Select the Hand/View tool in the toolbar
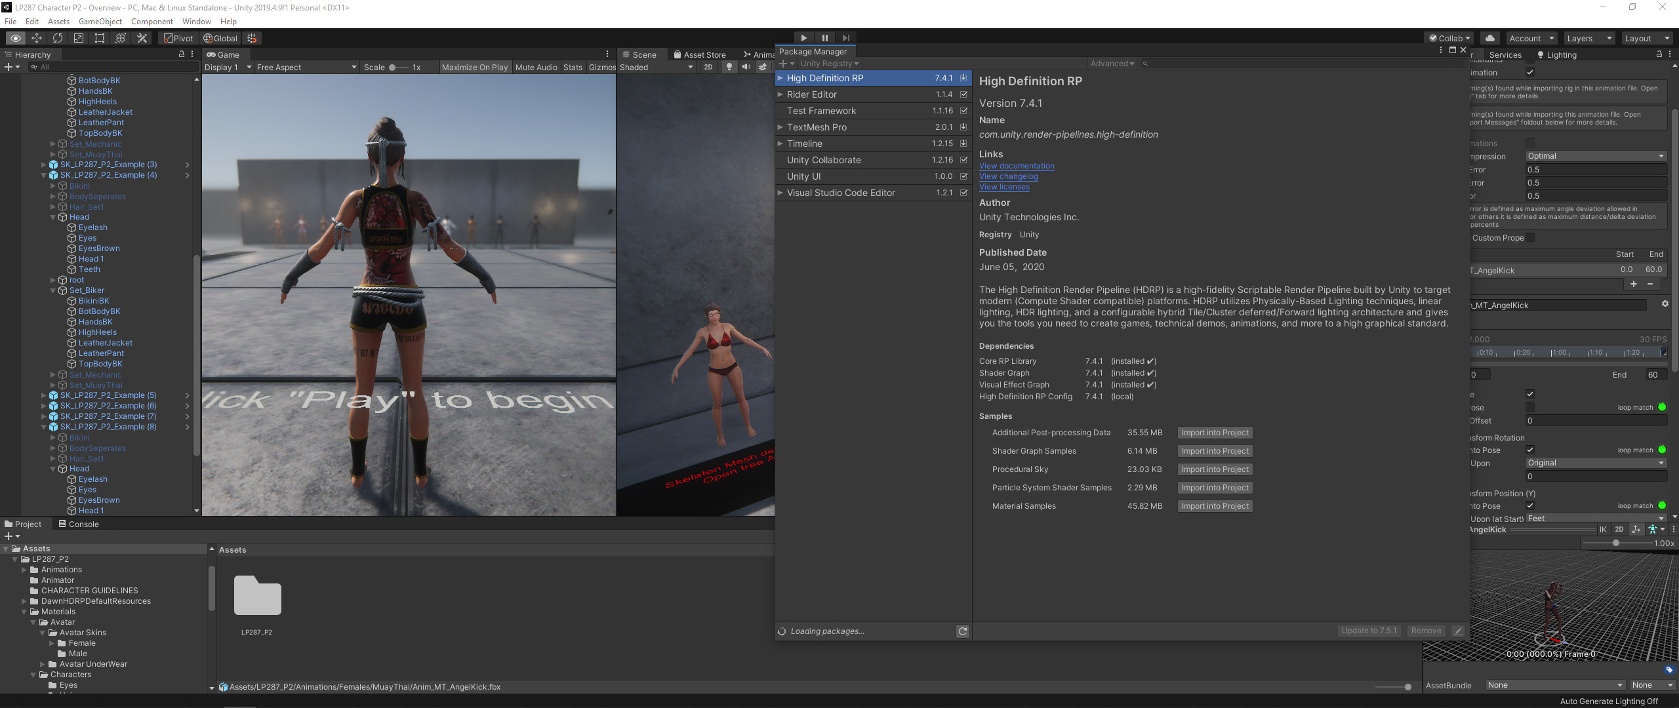 [16, 38]
